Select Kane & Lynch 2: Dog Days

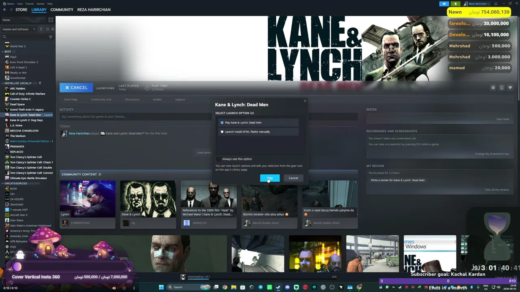point(26,120)
